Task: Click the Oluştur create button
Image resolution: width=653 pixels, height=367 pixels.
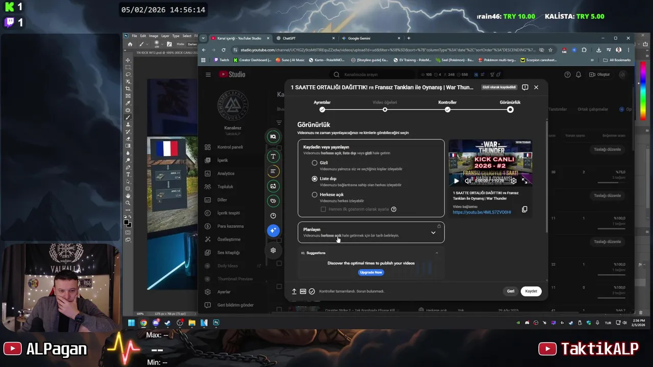Action: point(600,74)
